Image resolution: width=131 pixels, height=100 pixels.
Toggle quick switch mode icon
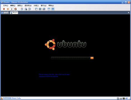click(x=44, y=9)
